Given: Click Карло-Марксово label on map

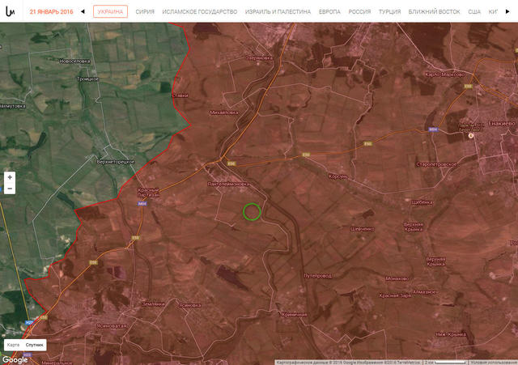Looking at the screenshot, I should click(444, 74).
